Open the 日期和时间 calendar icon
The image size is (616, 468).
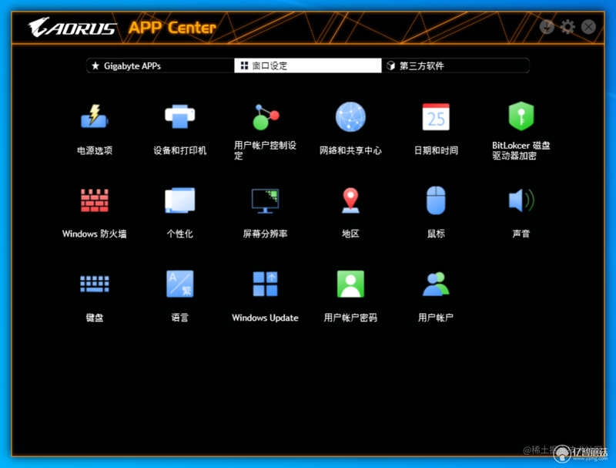pos(436,116)
